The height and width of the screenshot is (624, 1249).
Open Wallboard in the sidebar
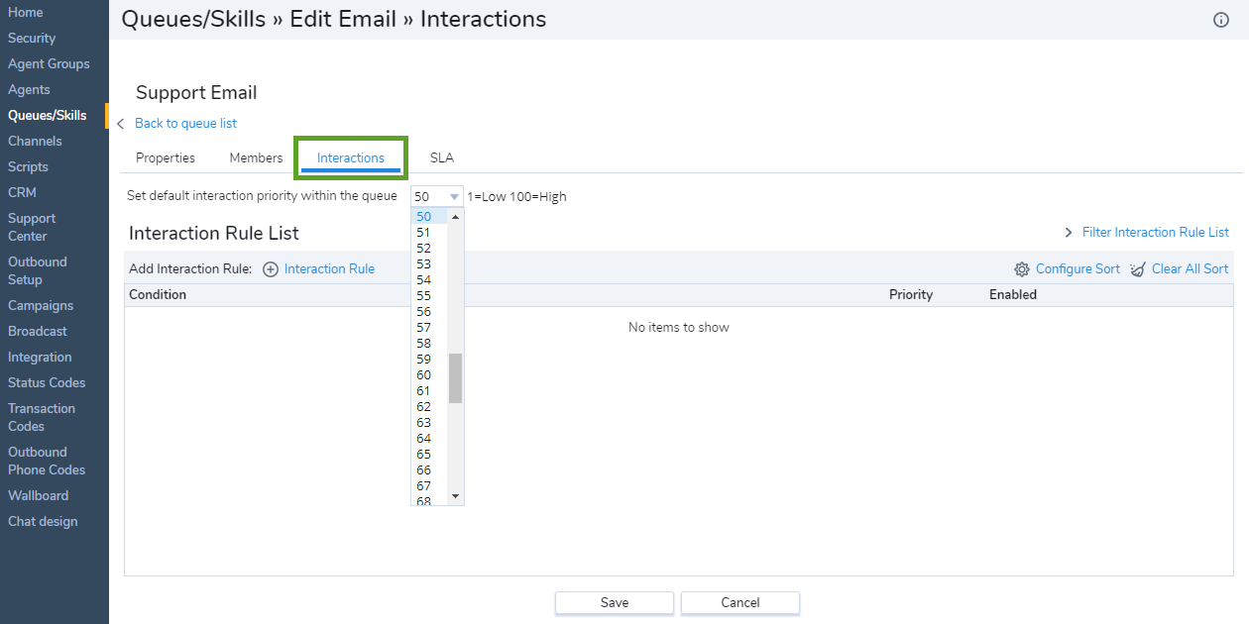coord(38,495)
